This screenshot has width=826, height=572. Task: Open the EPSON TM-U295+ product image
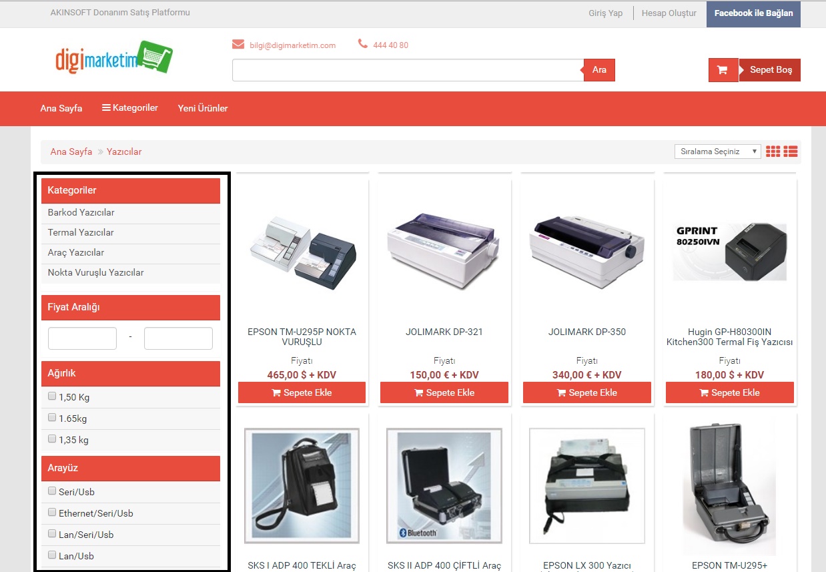[730, 487]
